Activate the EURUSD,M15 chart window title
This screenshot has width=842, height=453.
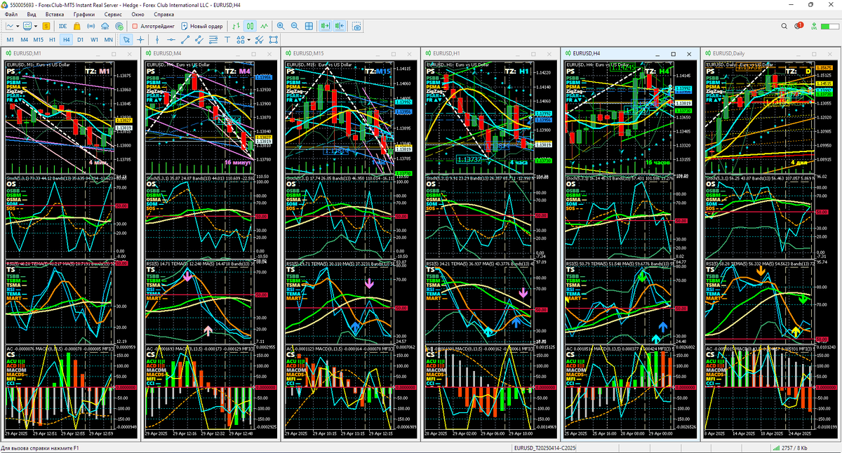309,53
